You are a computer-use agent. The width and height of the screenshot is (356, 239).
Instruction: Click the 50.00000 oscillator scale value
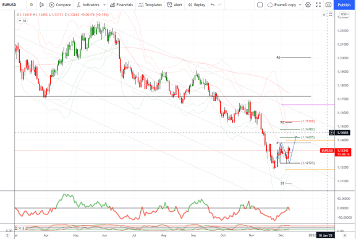(343, 199)
